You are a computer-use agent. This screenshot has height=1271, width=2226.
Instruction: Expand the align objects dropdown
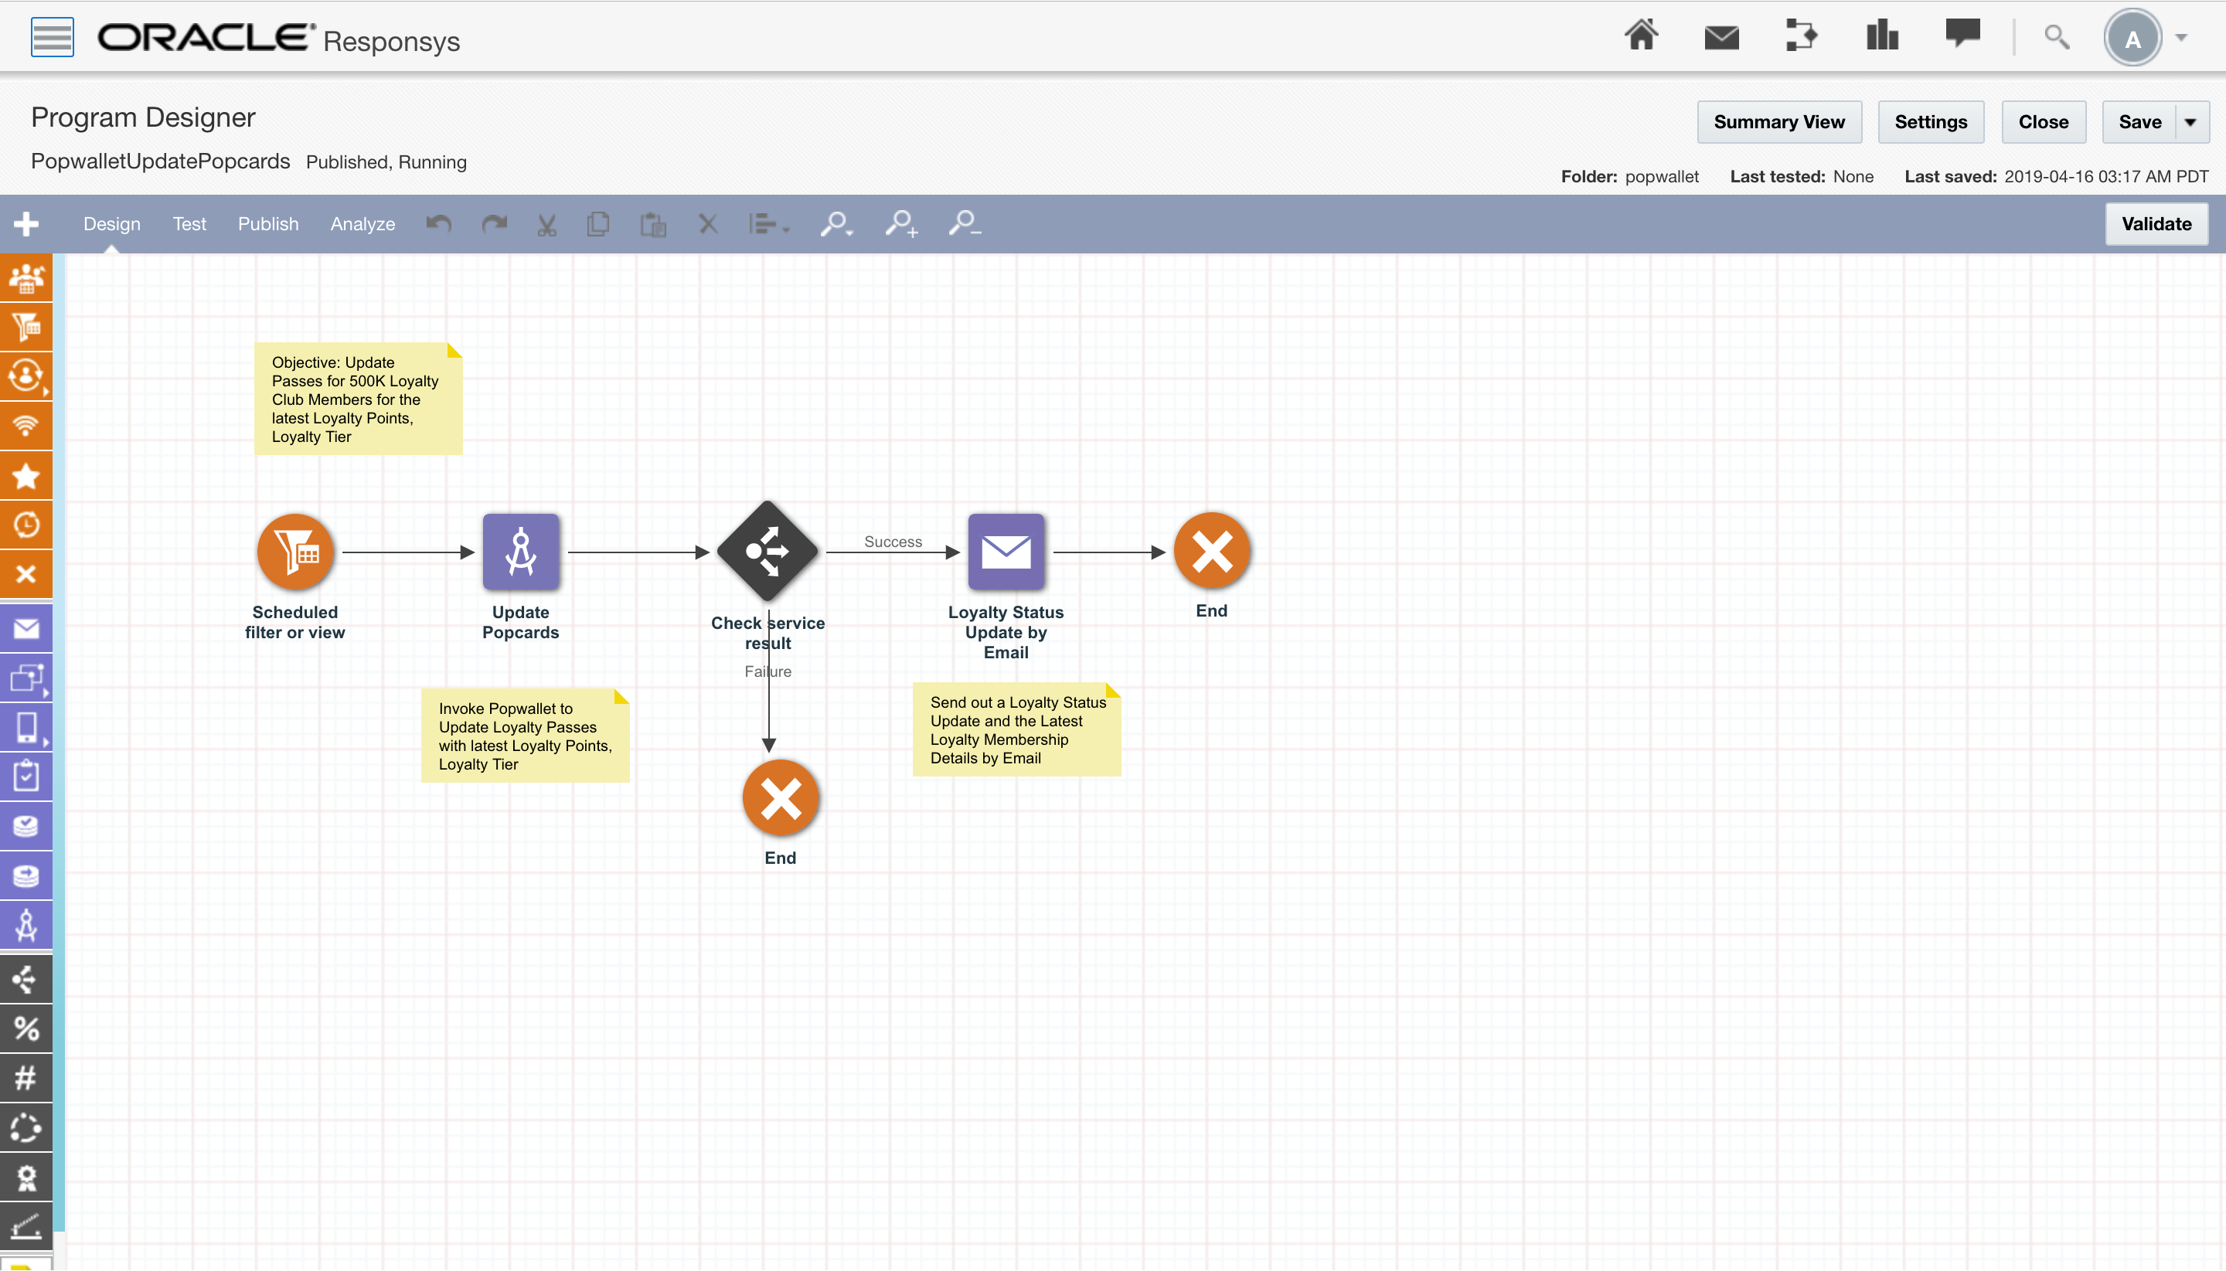click(x=768, y=224)
